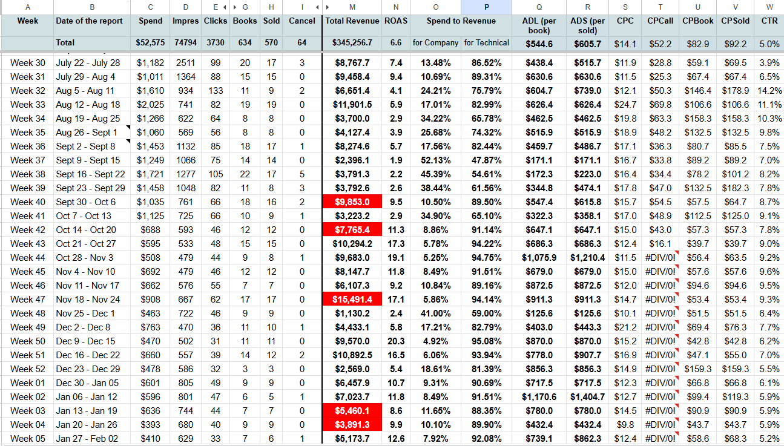Select the #DIV/0! error in Week 44 row

click(660, 258)
